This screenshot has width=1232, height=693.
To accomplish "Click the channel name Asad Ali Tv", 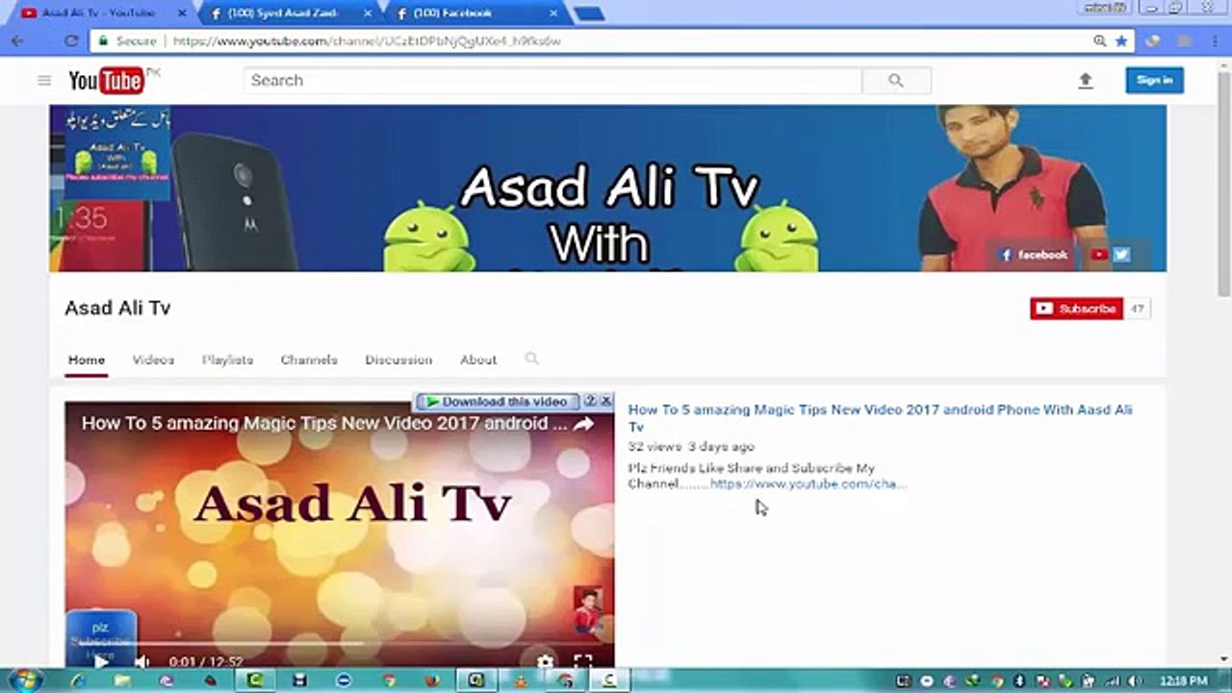I will 117,308.
